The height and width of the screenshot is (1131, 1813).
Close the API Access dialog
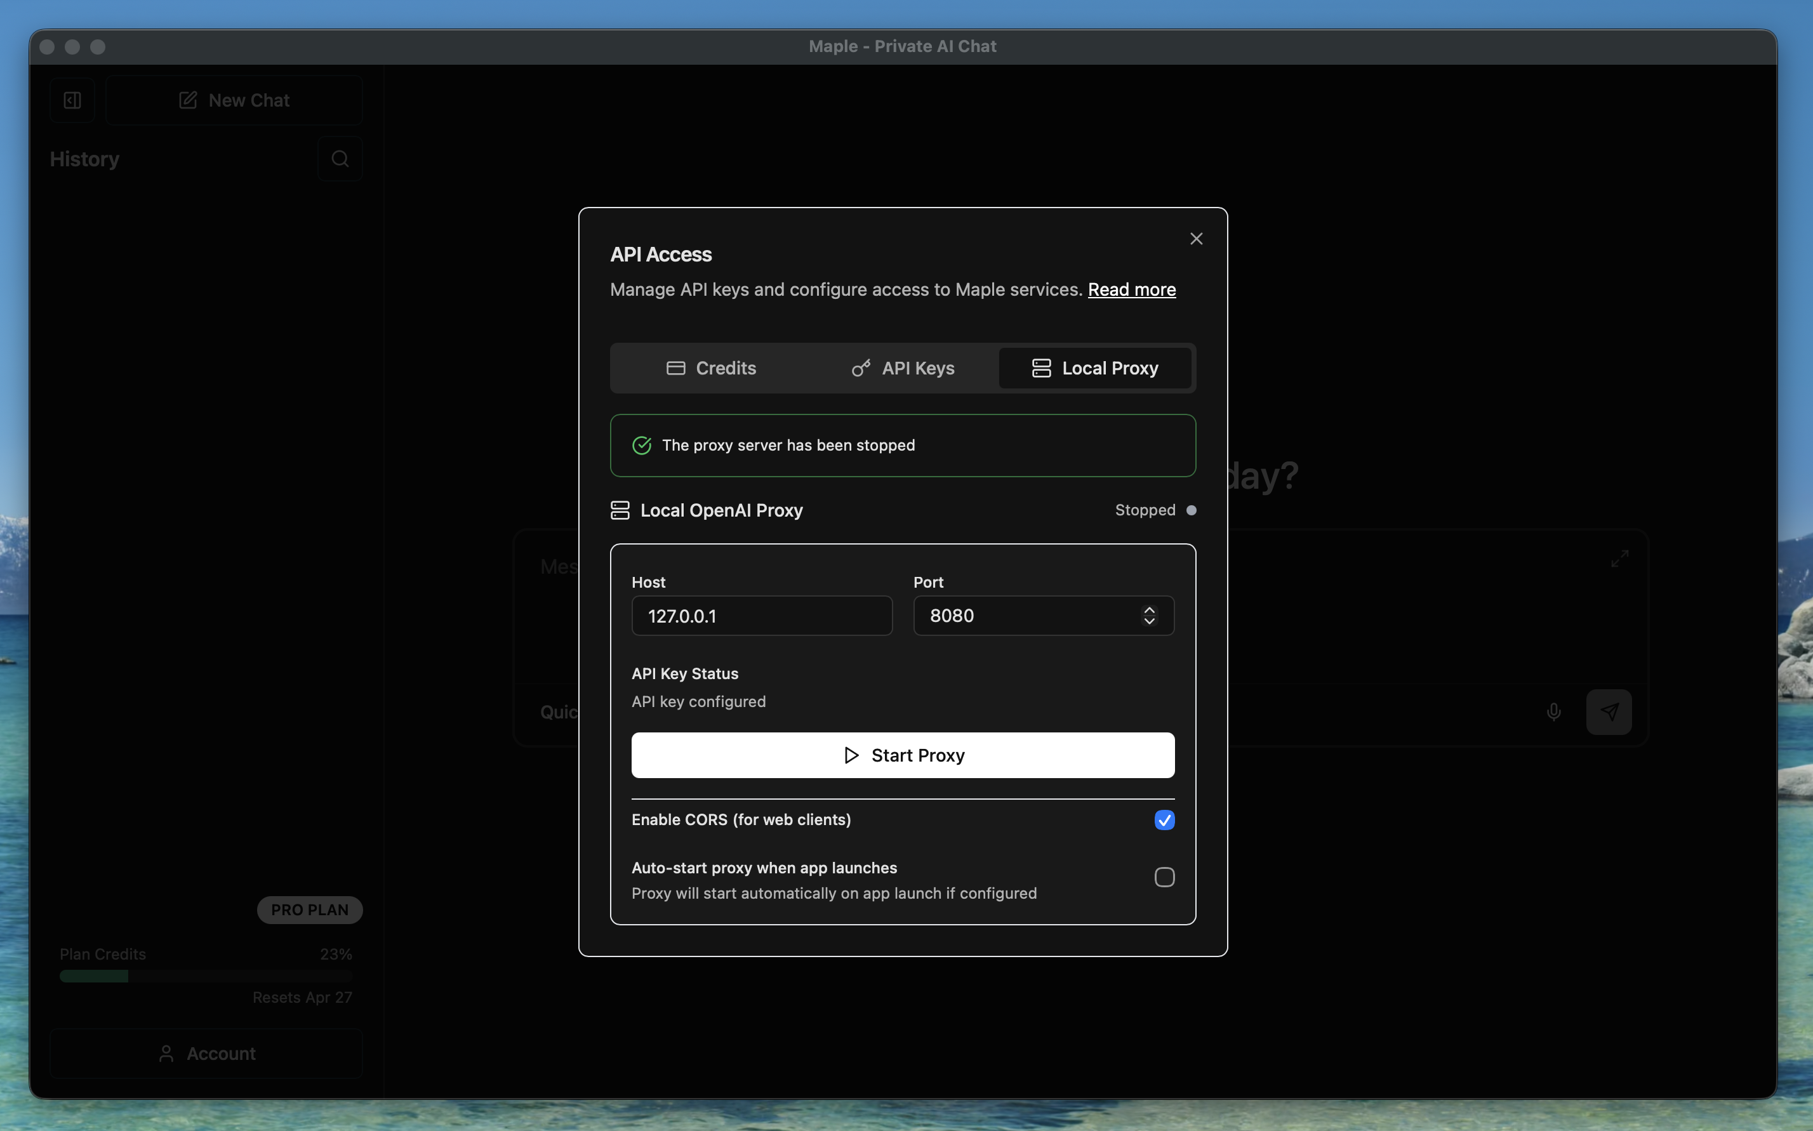(1196, 238)
